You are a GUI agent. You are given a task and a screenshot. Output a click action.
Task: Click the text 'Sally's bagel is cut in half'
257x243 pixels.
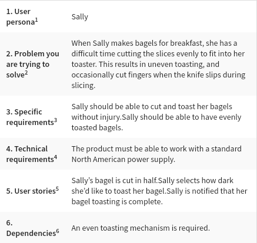(x=115, y=180)
